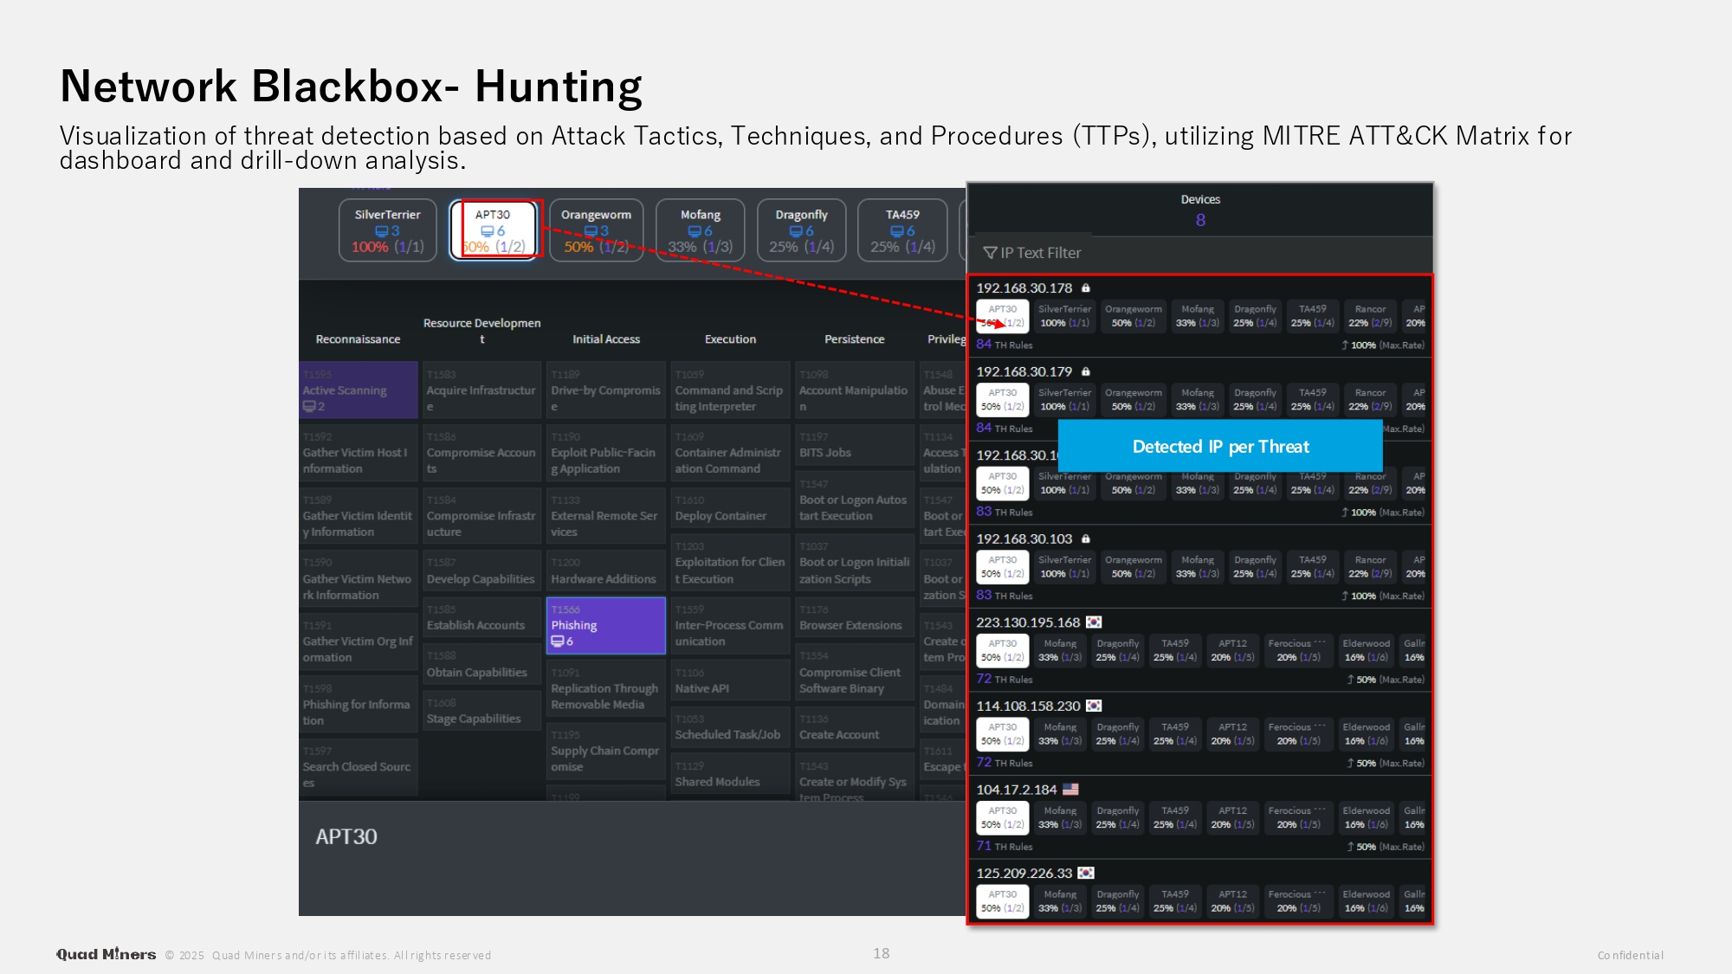This screenshot has width=1732, height=974.
Task: Open the T1566 Phishing technique cell
Action: (605, 625)
